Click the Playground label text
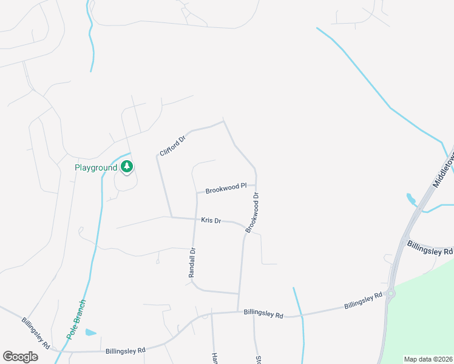 pyautogui.click(x=96, y=168)
